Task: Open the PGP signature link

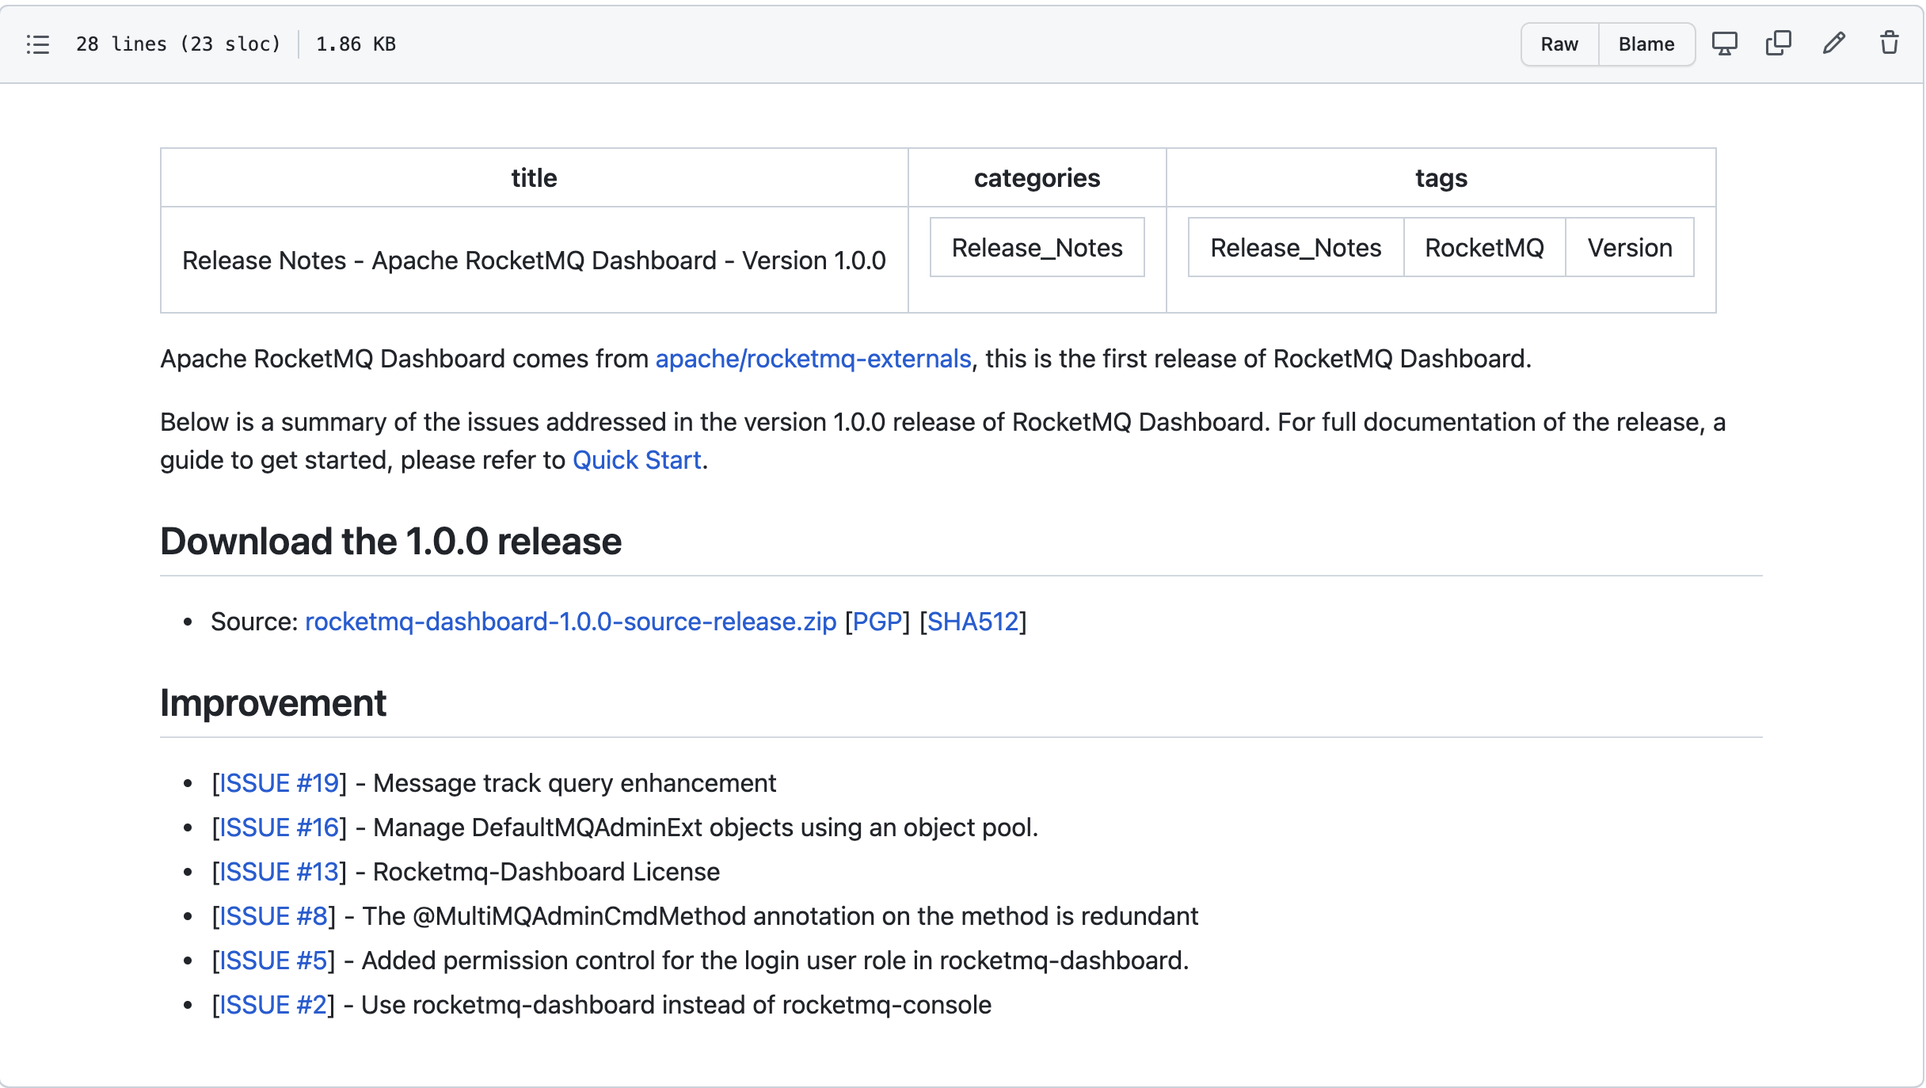Action: (877, 622)
